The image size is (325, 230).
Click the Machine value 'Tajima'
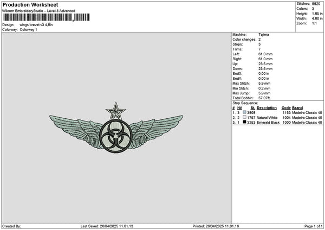point(264,35)
